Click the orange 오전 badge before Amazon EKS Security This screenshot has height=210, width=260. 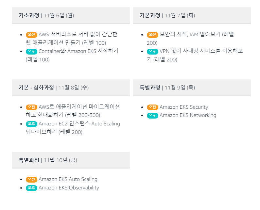click(152, 107)
